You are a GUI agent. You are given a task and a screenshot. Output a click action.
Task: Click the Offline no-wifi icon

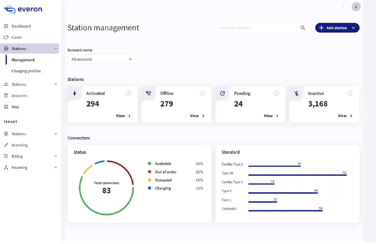coord(148,93)
